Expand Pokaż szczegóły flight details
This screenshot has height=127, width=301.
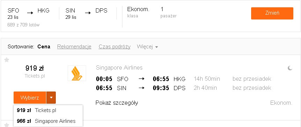click(x=117, y=103)
